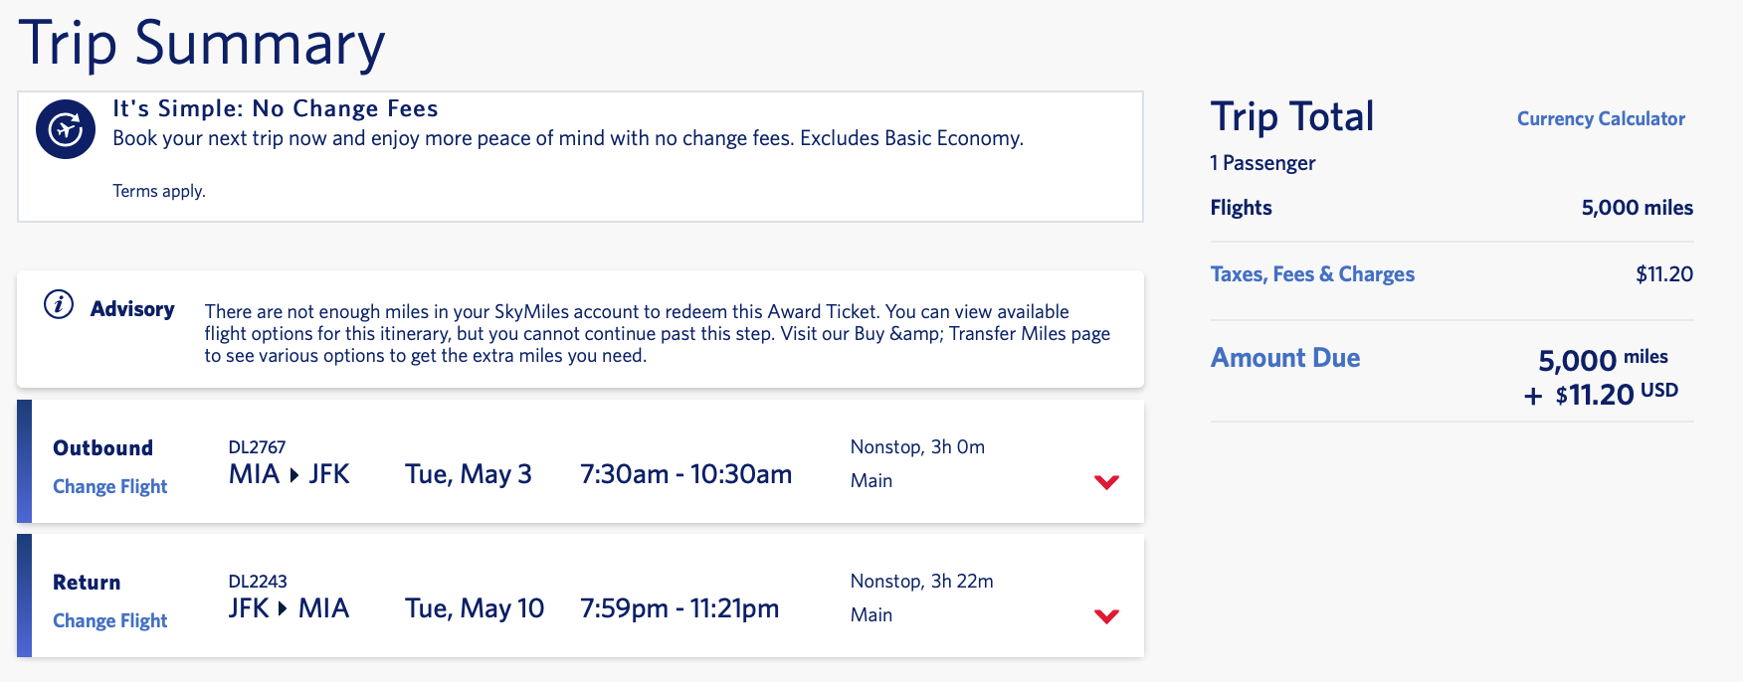Click the No Change Fees airplane icon
The image size is (1743, 682).
click(x=66, y=129)
